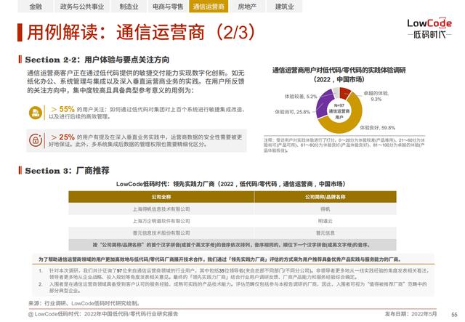Select the 上海万企明道软件有限公司 table cell
The image size is (465, 322).
point(161,221)
